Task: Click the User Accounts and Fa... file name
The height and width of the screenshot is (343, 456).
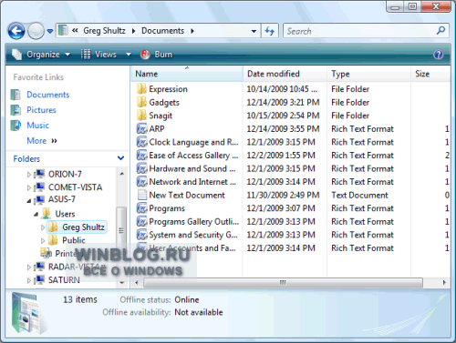Action: (x=192, y=248)
